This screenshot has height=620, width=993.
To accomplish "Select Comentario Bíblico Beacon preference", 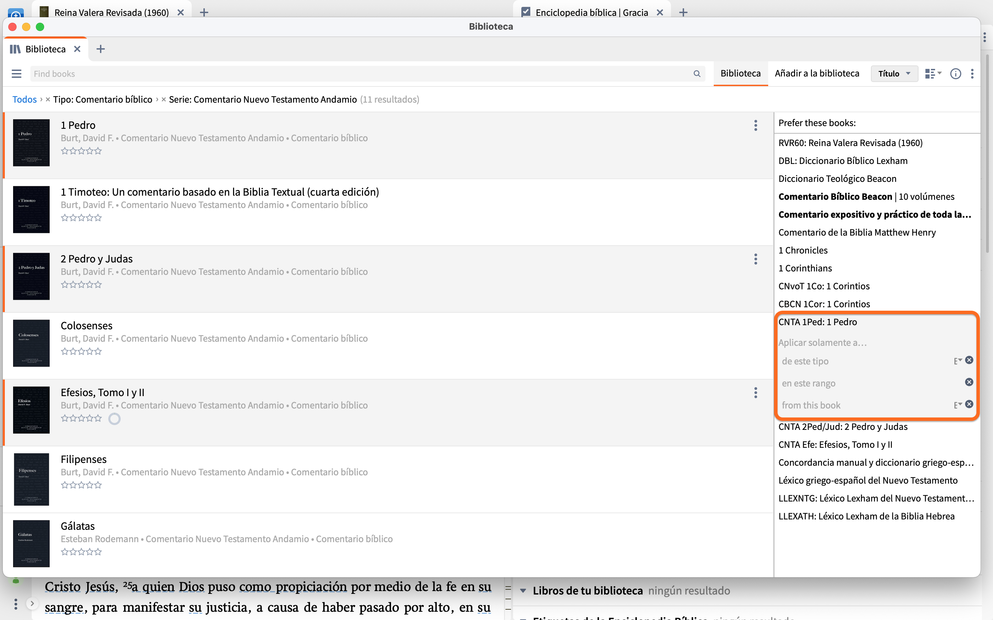I will 866,197.
